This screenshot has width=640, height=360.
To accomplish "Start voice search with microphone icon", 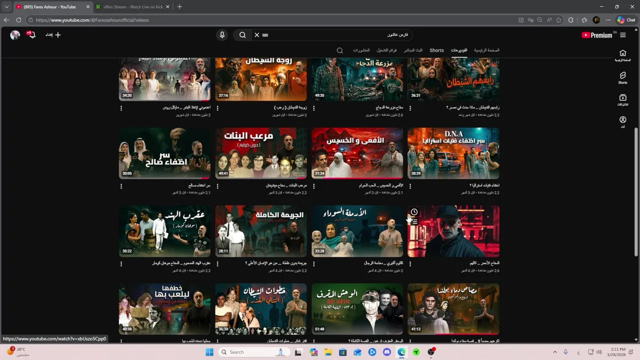I will point(222,35).
